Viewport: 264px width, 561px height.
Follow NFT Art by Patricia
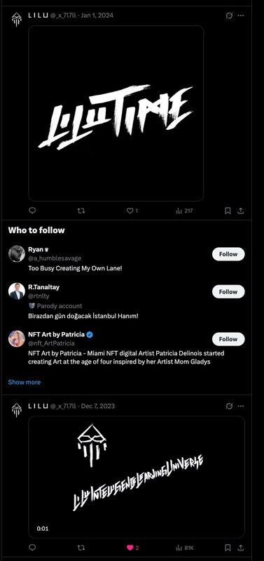click(x=228, y=339)
